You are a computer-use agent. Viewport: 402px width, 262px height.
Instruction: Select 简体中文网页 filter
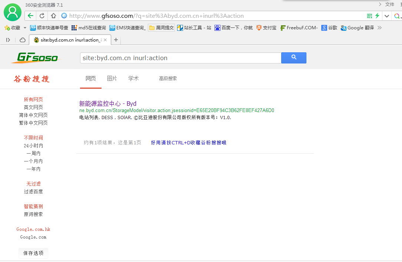pos(33,115)
